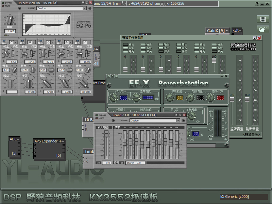Click the M button in the Reverbstation title bar
Viewport: 272px width, 204px height.
point(113,76)
